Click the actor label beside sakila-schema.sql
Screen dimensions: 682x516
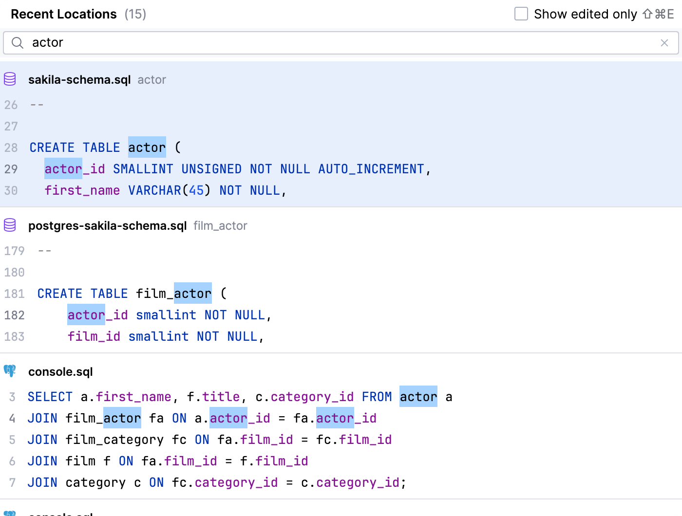point(152,80)
